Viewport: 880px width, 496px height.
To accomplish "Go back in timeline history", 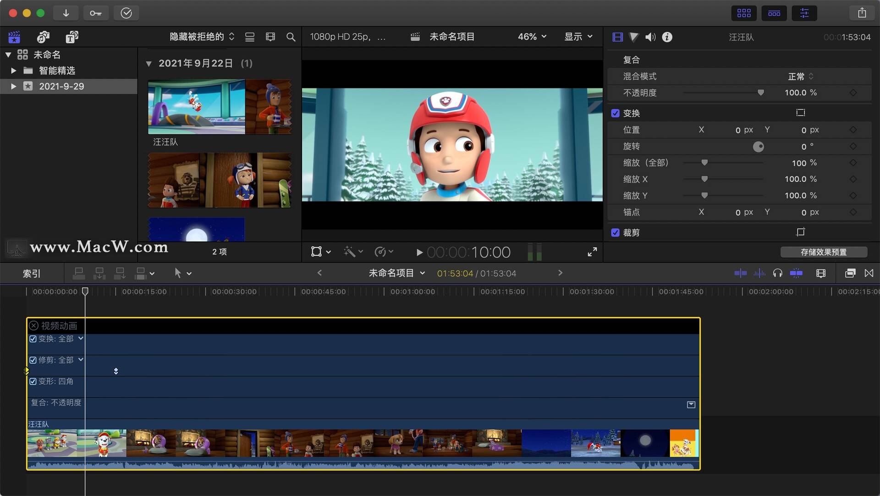I will pos(319,273).
